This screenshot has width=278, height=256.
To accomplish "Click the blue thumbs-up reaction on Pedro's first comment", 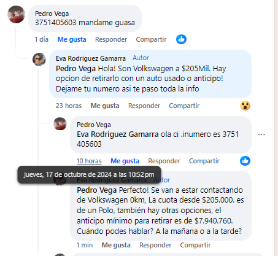I will pos(181,39).
